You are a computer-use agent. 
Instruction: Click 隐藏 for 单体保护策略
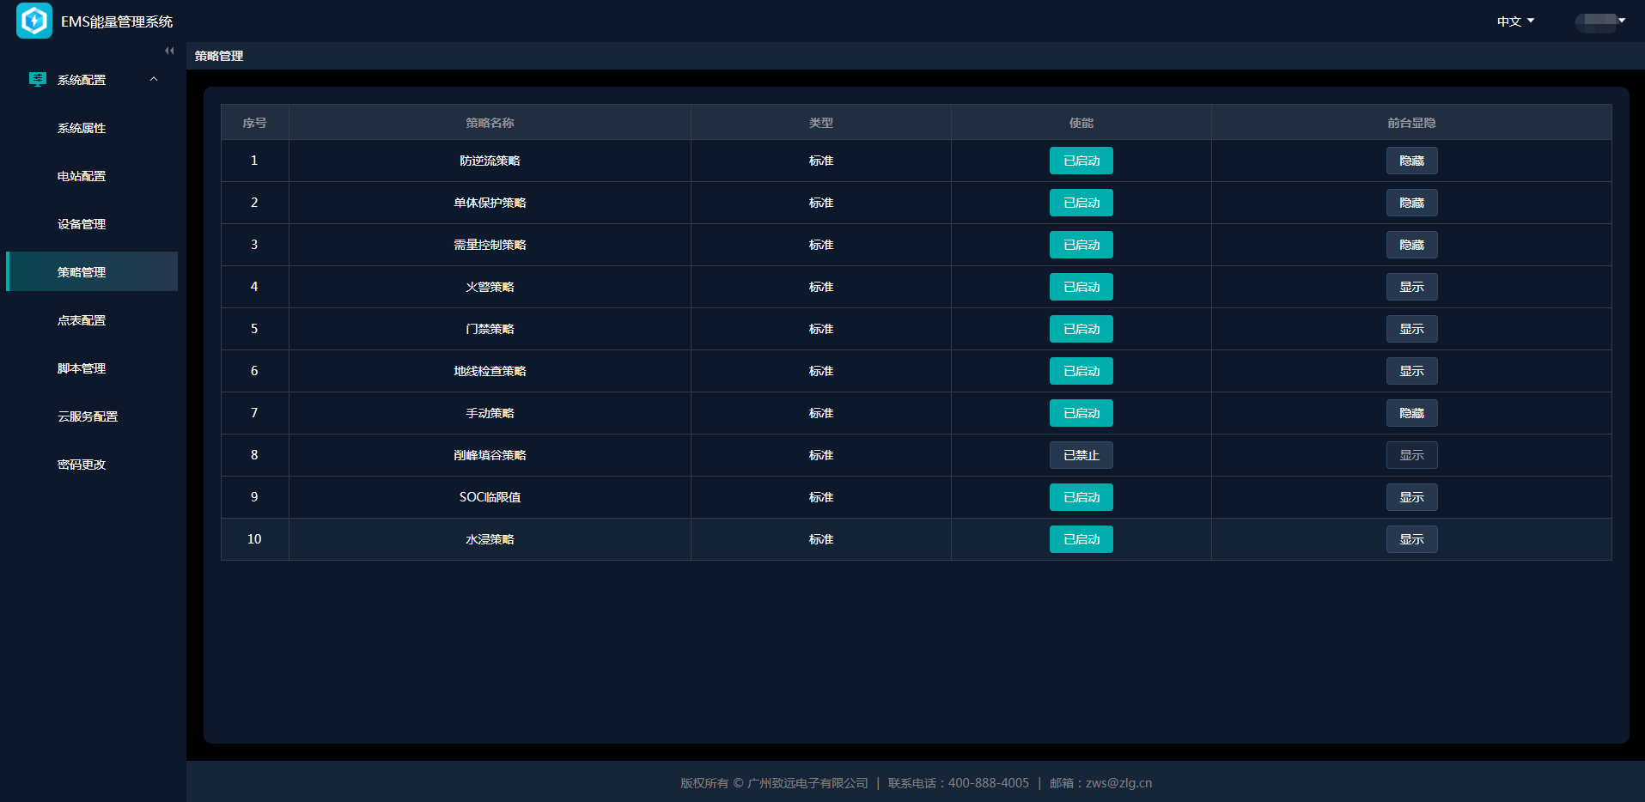1412,203
